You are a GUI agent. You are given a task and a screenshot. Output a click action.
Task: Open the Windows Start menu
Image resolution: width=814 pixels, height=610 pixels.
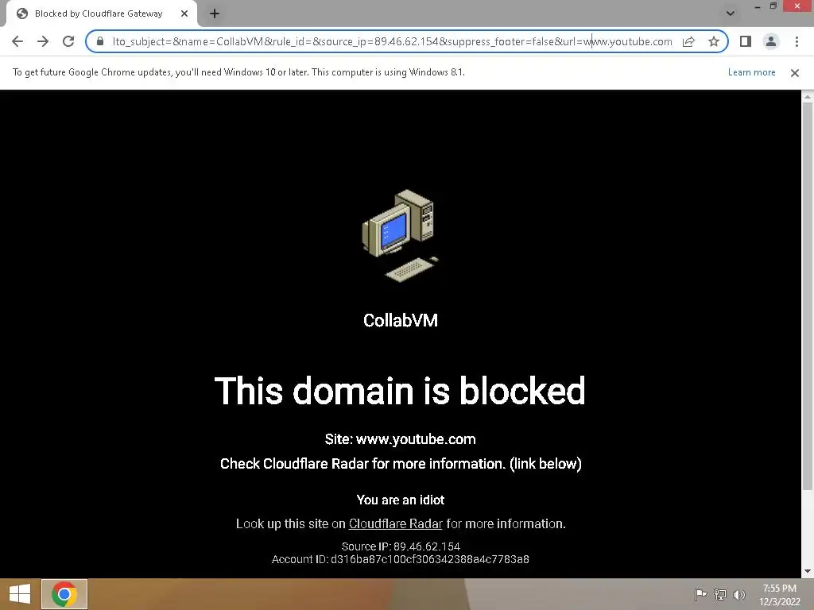click(x=20, y=594)
